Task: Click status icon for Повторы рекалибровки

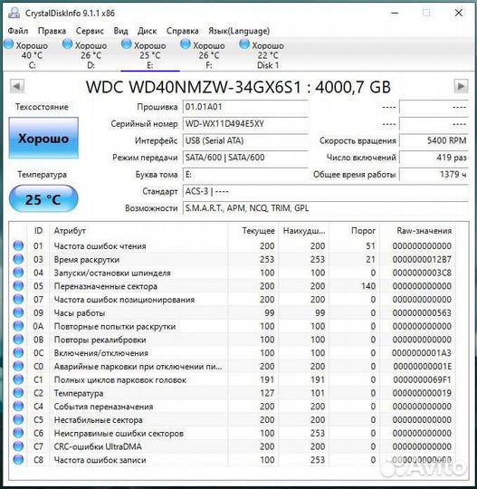Action: click(18, 340)
